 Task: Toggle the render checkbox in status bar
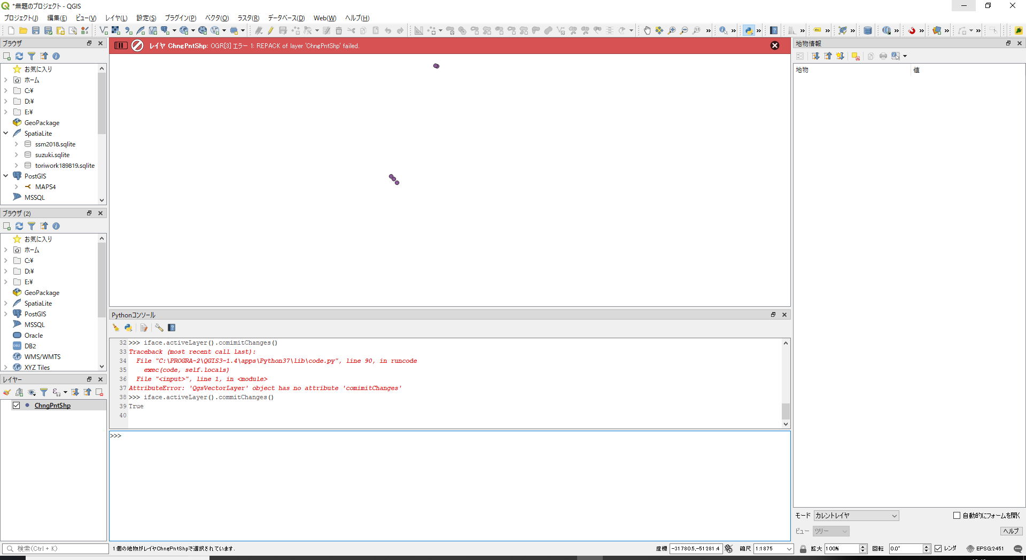click(938, 548)
